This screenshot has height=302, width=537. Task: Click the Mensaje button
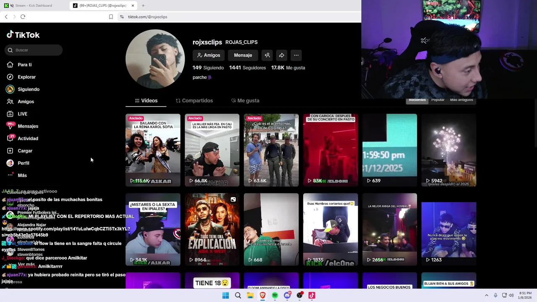(x=243, y=55)
